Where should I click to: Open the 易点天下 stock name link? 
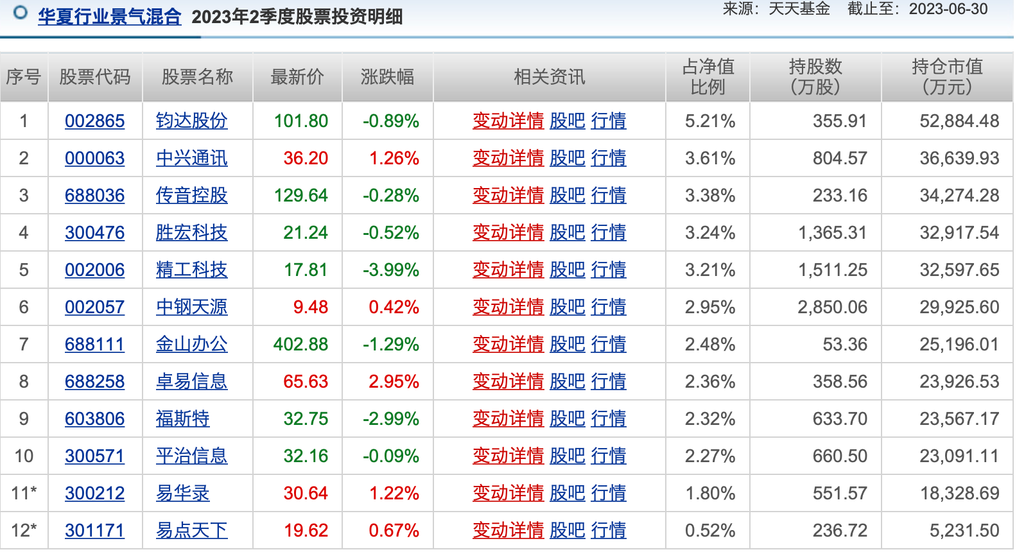pos(191,531)
